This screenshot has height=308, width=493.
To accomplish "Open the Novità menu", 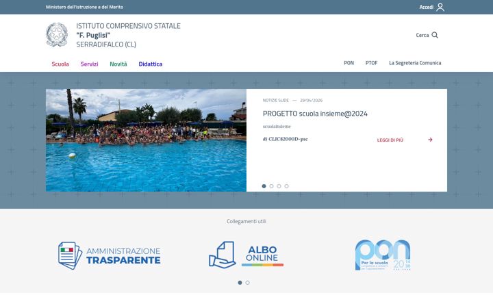I will pyautogui.click(x=118, y=64).
